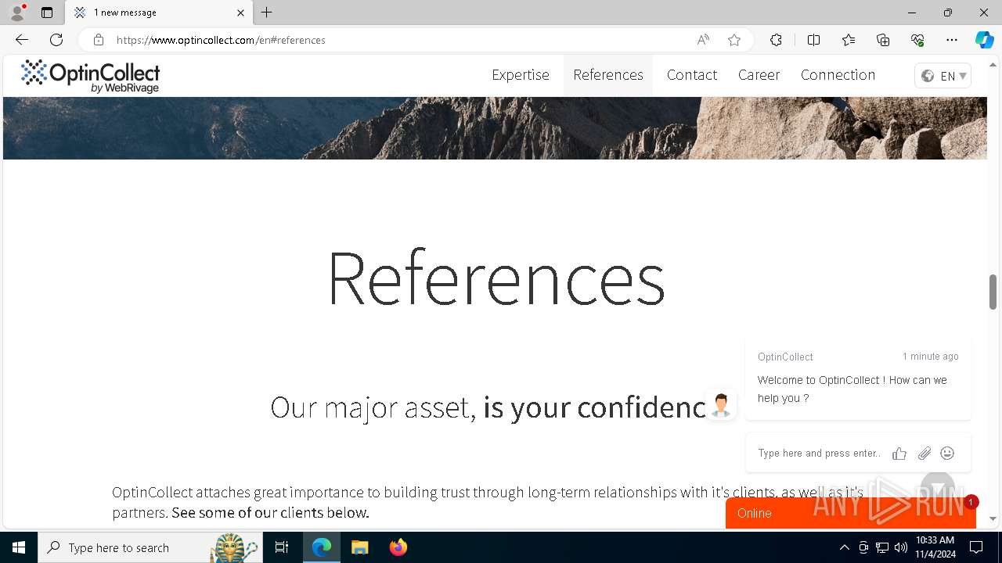
Task: Open Expertise menu item
Action: point(521,75)
